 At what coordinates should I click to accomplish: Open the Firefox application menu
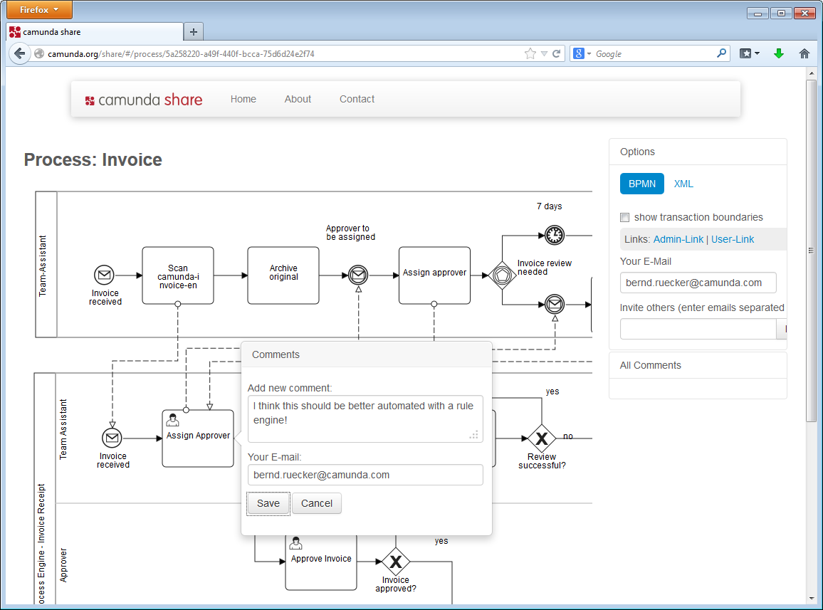click(39, 9)
